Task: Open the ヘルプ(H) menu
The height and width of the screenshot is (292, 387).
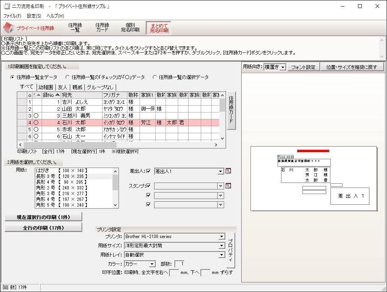Action: 55,16
